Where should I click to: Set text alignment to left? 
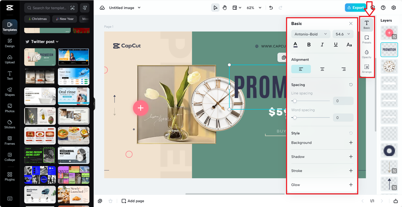click(301, 69)
